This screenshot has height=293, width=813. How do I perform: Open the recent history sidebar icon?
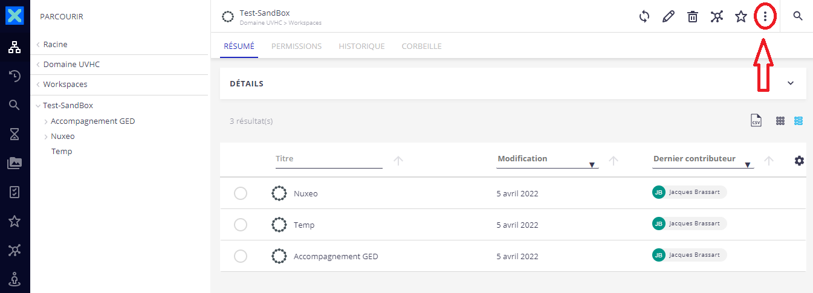coord(15,76)
